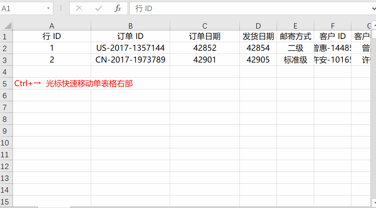Image resolution: width=376 pixels, height=208 pixels.
Task: Click the Select All corner triangle
Action: (8, 25)
